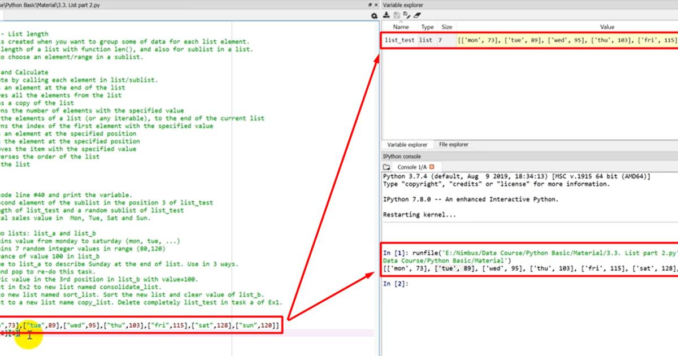Select the save data icon in Variable explorer
Screen dimensions: 678x356
coord(395,15)
